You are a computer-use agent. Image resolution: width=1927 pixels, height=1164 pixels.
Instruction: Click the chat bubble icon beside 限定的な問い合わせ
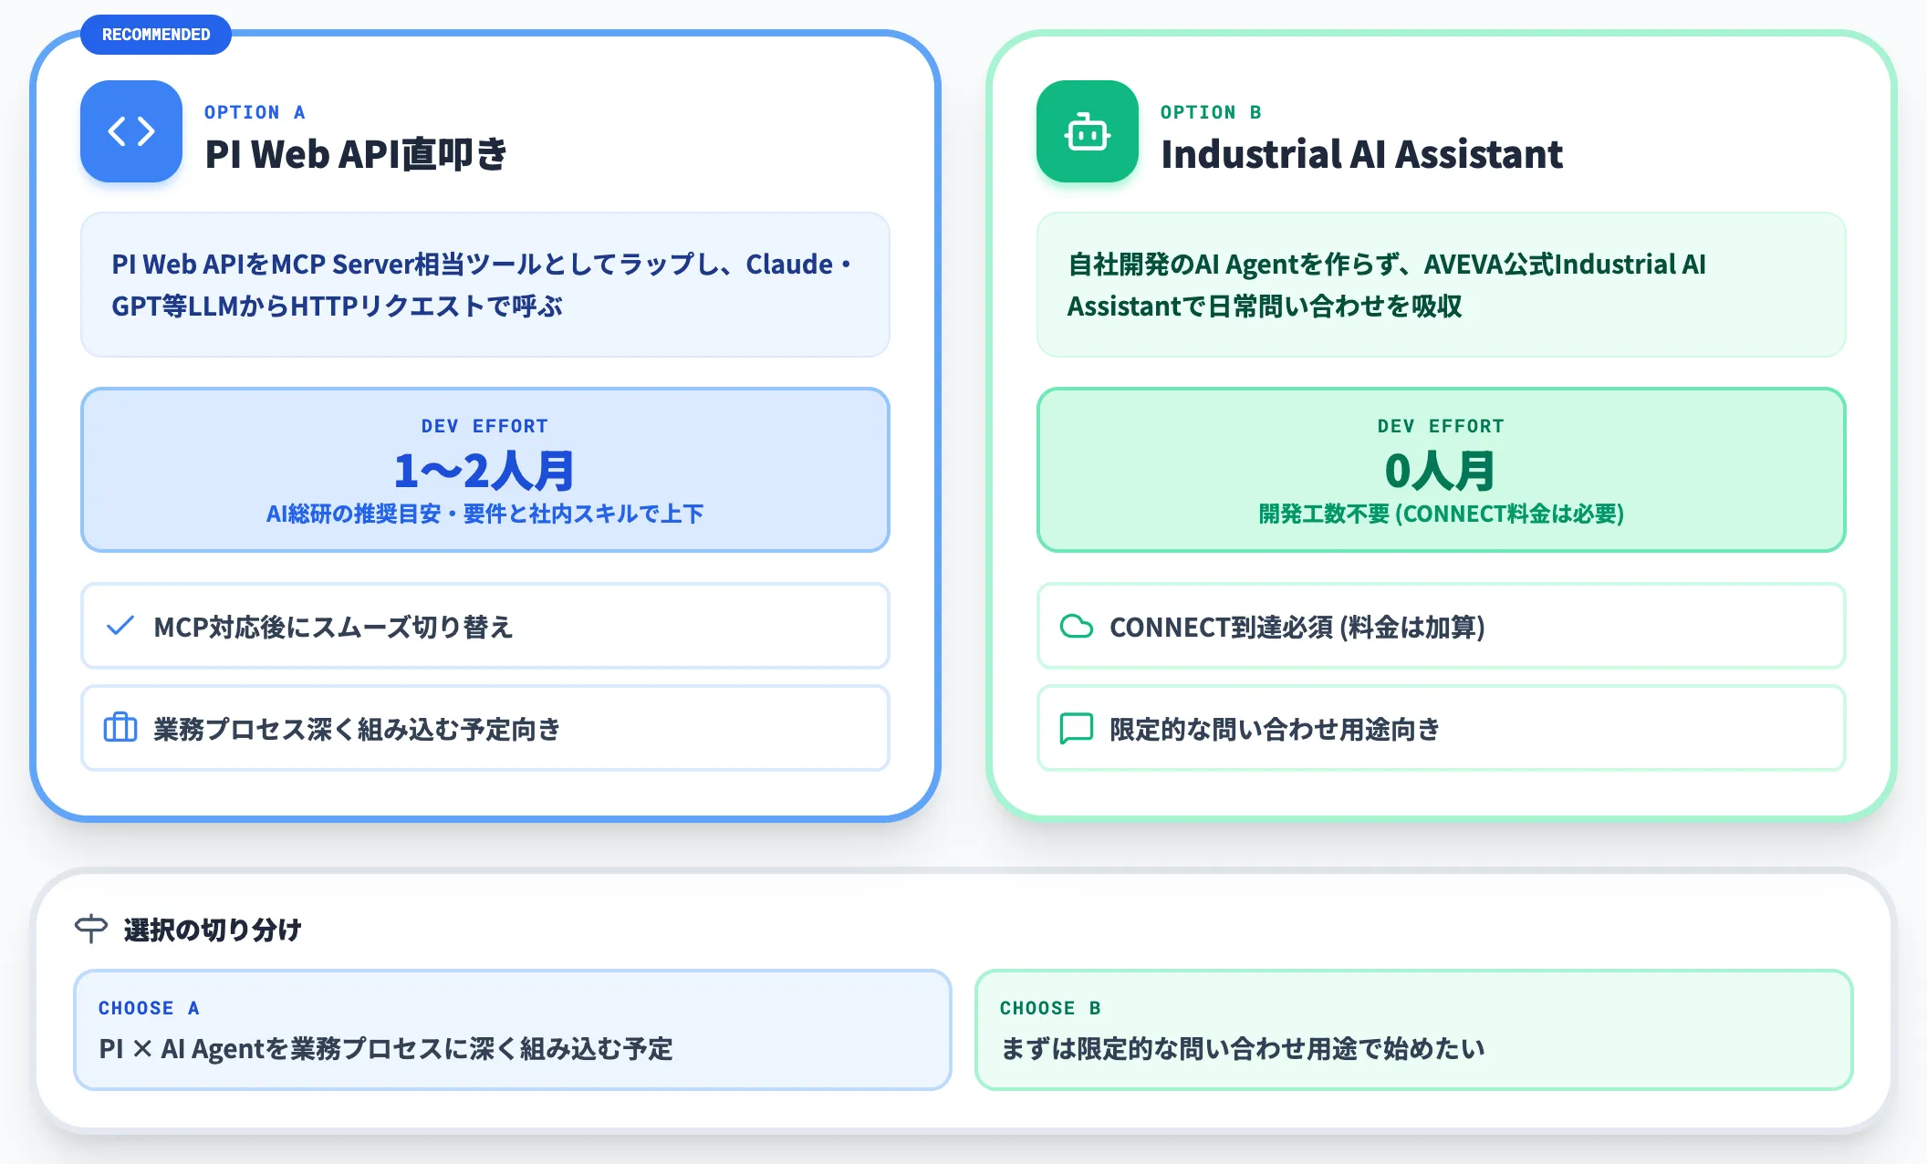pyautogui.click(x=1077, y=729)
